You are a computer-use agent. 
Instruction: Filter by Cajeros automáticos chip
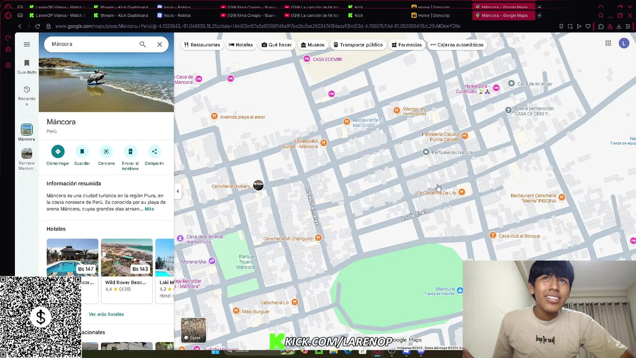(457, 45)
